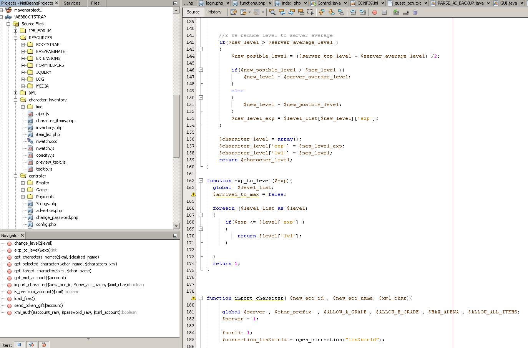
Task: Select exp_to_level($exp) in Navigator
Action: (x=32, y=250)
